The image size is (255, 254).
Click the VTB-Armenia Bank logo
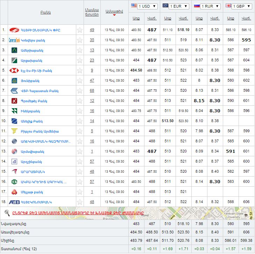[x=14, y=91]
